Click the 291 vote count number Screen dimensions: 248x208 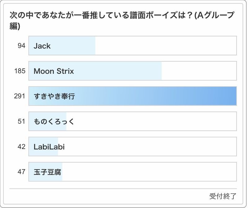pos(20,96)
